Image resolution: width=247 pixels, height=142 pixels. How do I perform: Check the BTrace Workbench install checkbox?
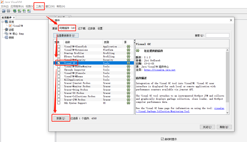[x=59, y=56]
